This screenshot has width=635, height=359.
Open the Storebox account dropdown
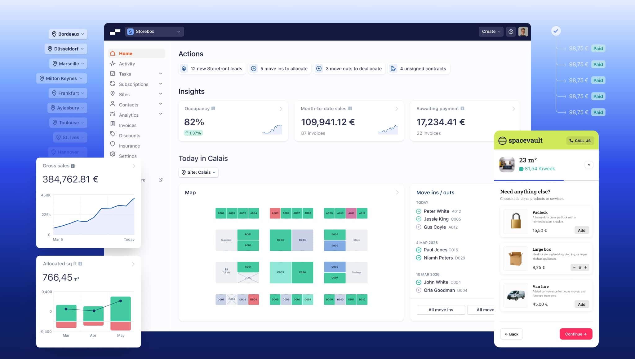(154, 32)
